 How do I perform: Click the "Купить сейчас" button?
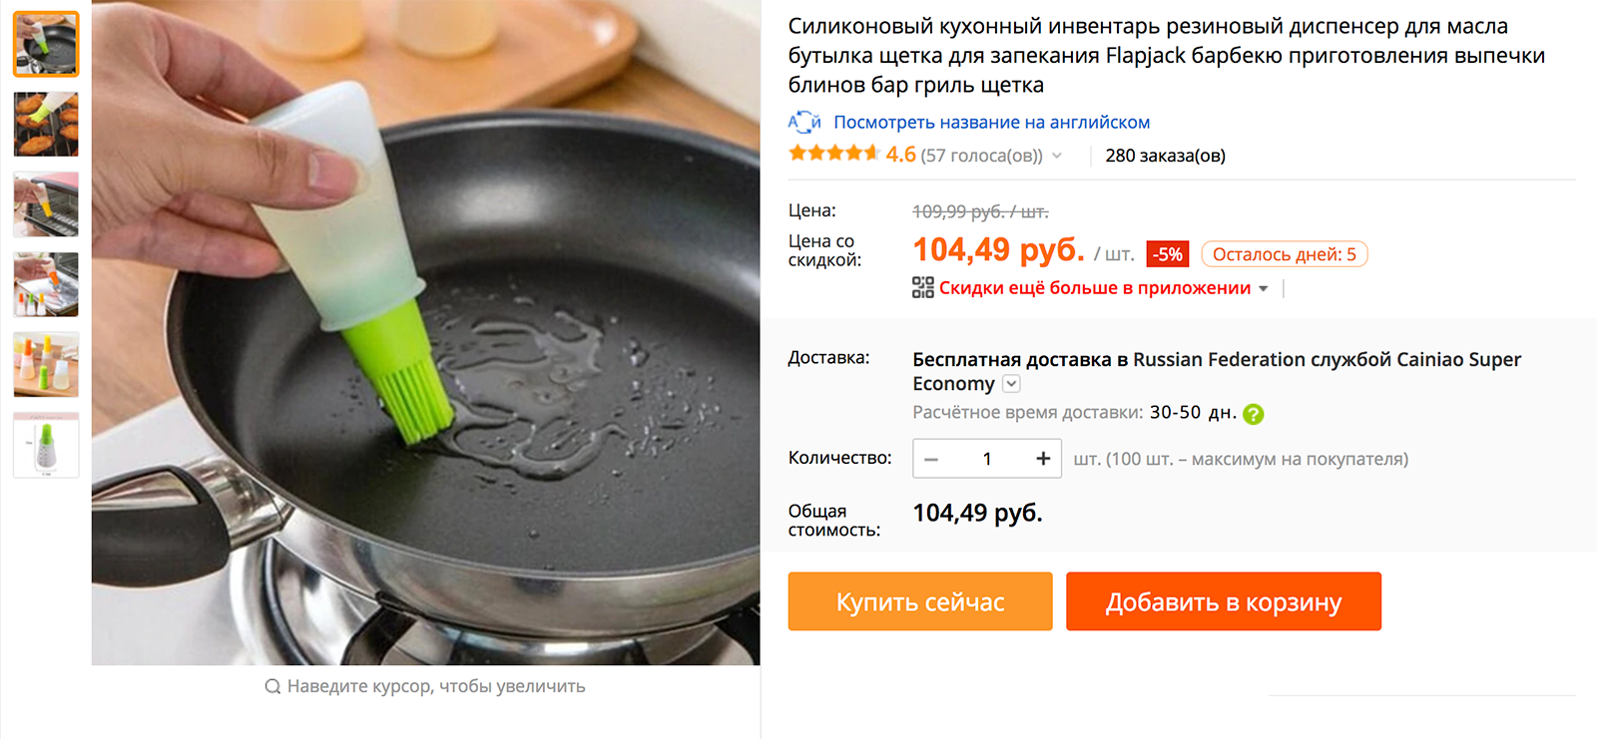920,601
